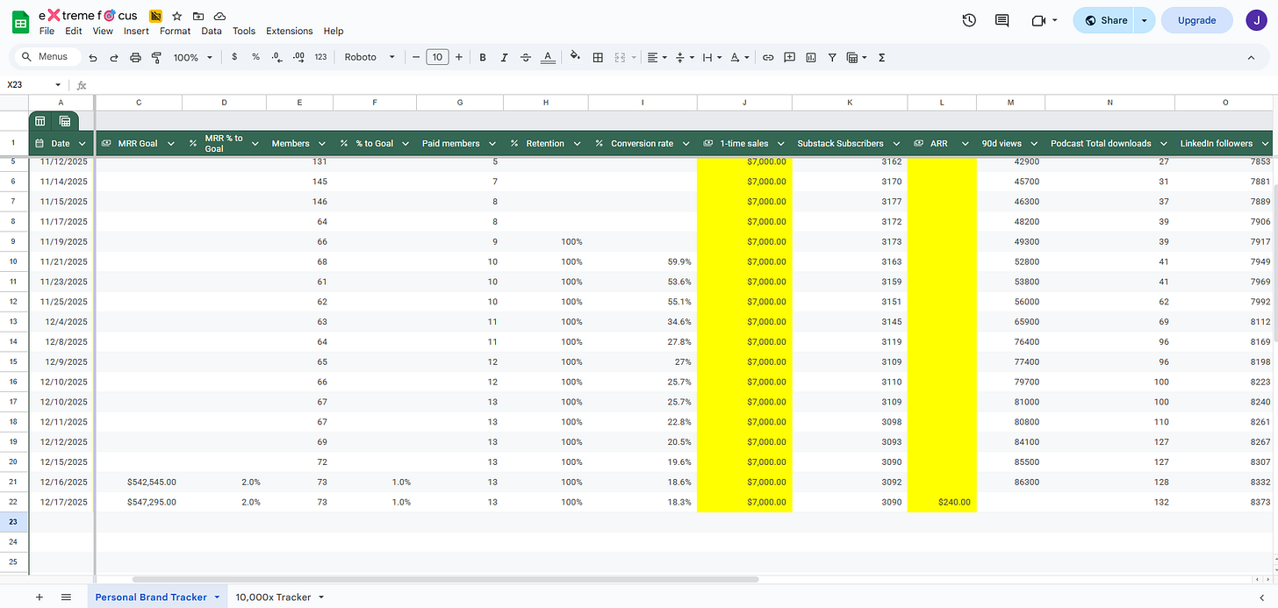Click Increase decimal places icon
The height and width of the screenshot is (608, 1278).
point(298,57)
